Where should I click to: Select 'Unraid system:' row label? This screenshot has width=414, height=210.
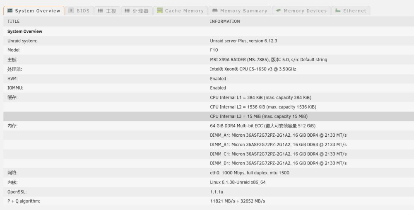22,41
